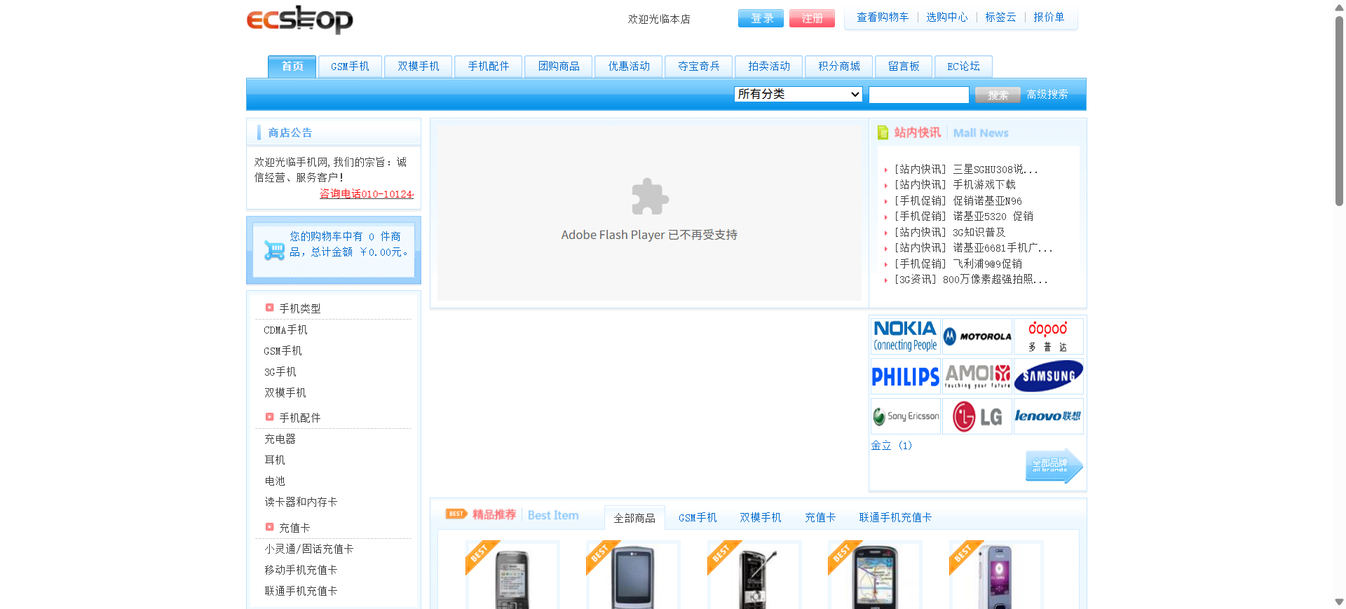Open the 查看购物车 link

[883, 17]
